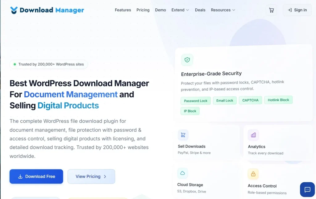The height and width of the screenshot is (199, 316).
Task: Click the Track every download text
Action: coord(265,153)
